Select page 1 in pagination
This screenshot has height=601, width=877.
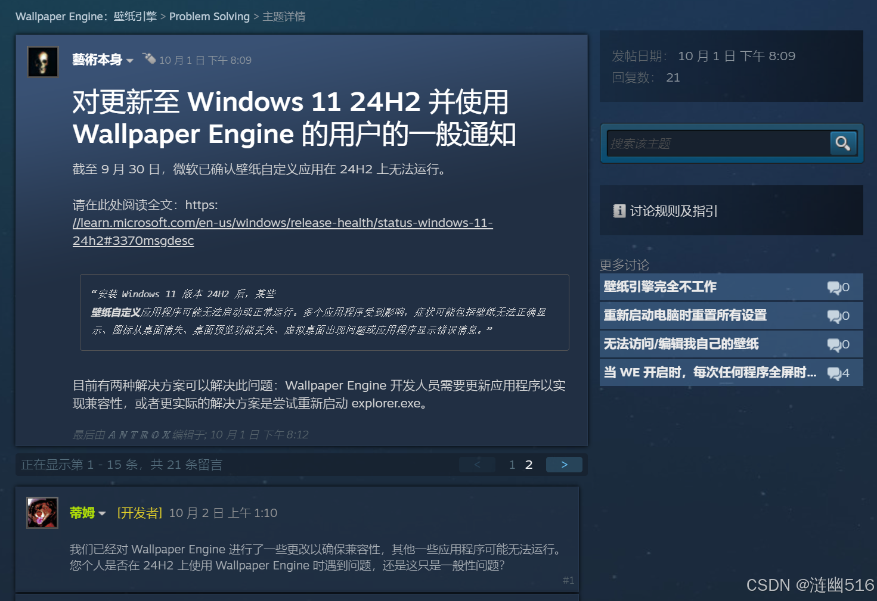(x=512, y=465)
